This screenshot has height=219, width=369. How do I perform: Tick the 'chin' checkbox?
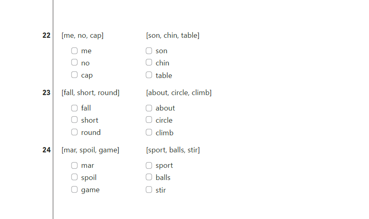(x=149, y=63)
